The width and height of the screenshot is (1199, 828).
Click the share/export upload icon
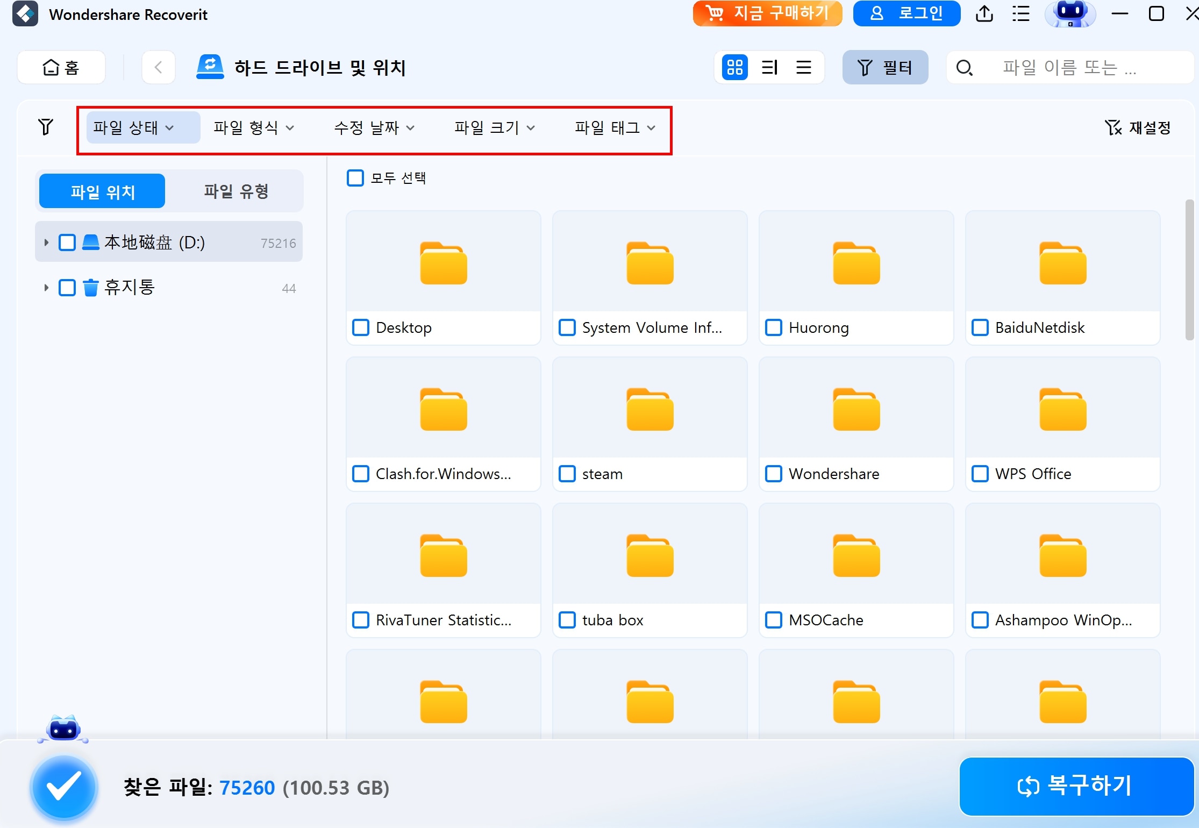984,14
